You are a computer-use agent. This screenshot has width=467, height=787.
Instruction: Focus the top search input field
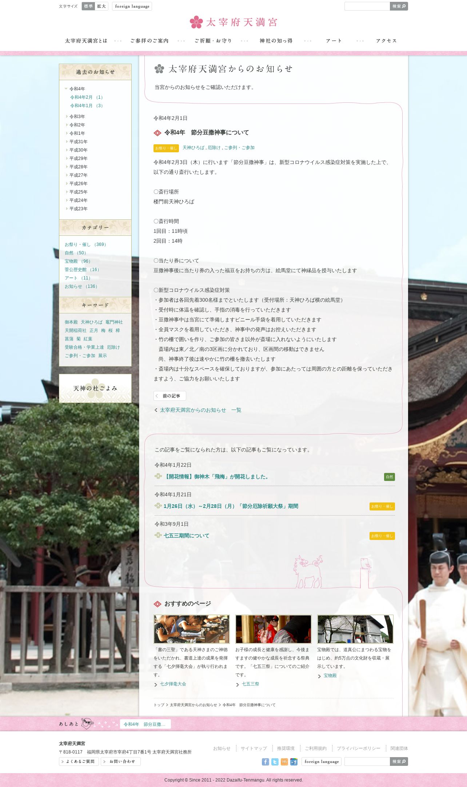click(x=367, y=6)
